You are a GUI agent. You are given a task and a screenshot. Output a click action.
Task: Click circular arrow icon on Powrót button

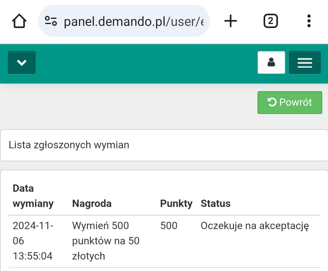tap(272, 102)
